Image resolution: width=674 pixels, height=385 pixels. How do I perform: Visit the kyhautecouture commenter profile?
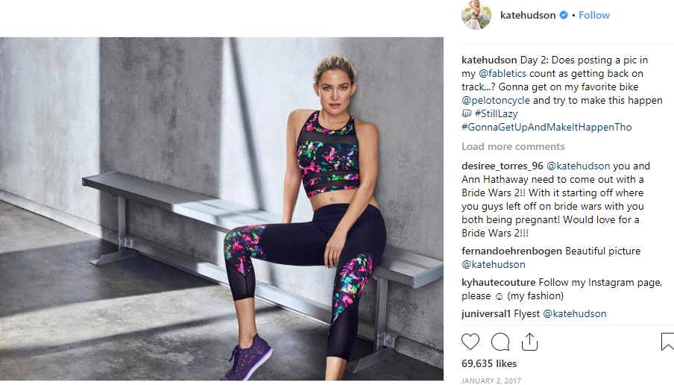pos(499,282)
